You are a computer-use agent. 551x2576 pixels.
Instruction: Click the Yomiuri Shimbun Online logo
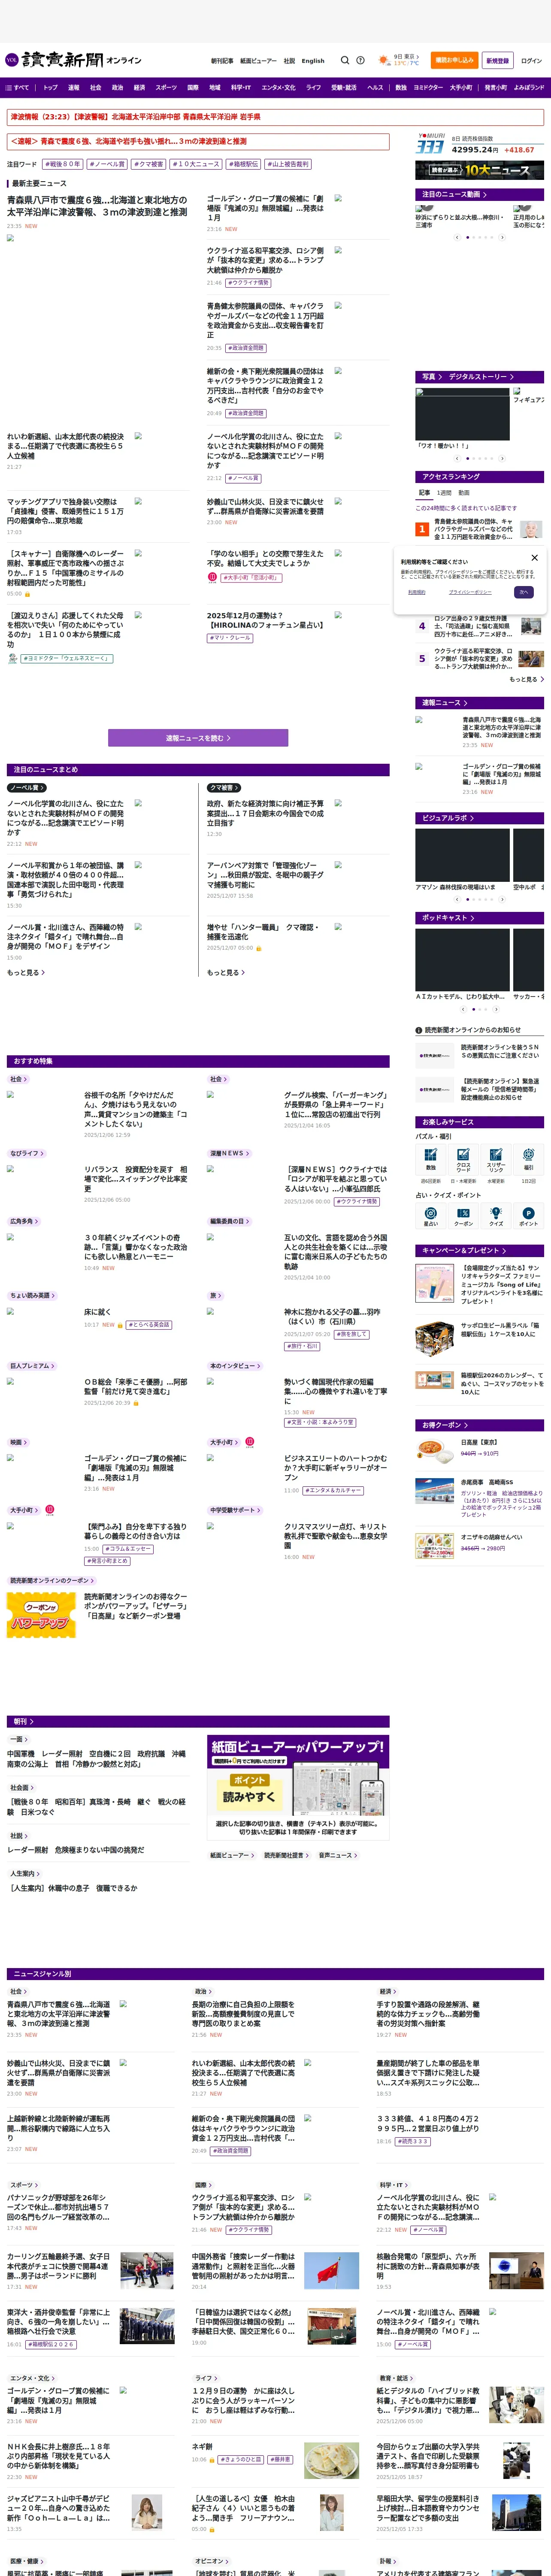[x=73, y=60]
